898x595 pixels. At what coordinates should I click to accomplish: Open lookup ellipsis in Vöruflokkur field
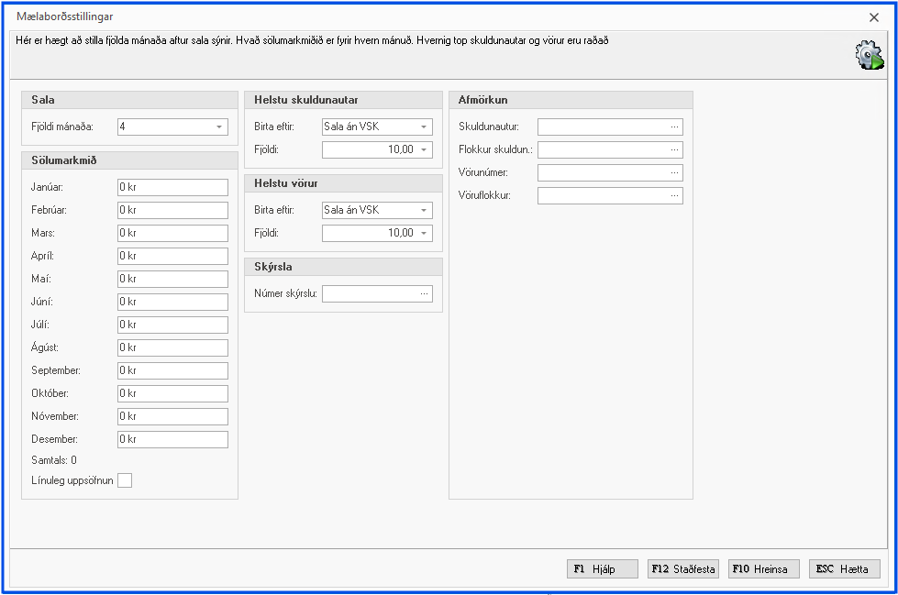point(675,195)
